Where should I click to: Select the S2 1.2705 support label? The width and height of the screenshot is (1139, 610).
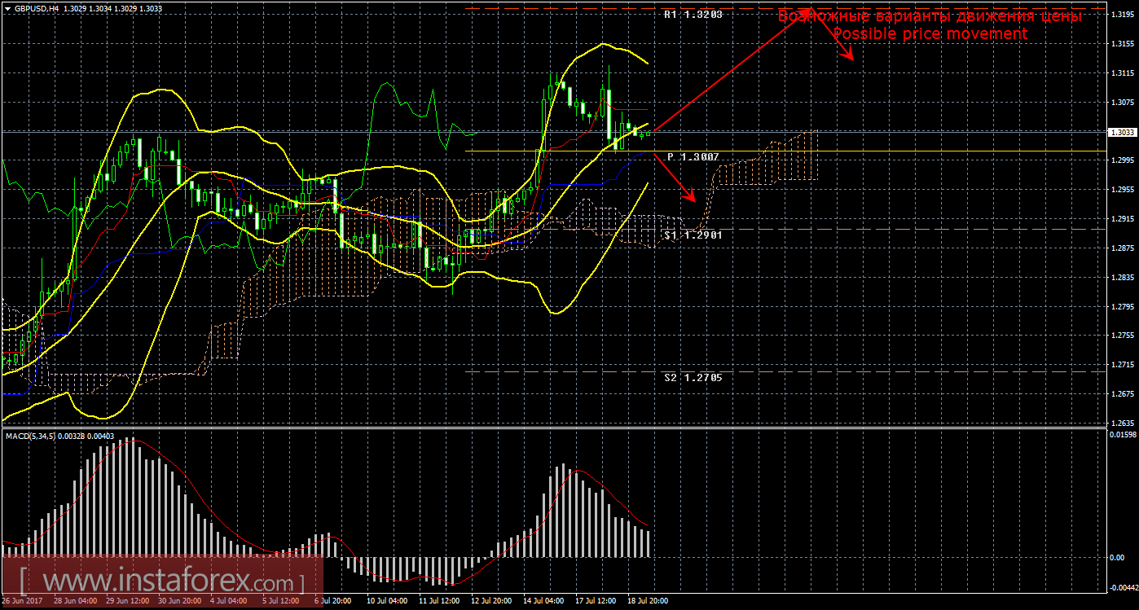(x=693, y=378)
